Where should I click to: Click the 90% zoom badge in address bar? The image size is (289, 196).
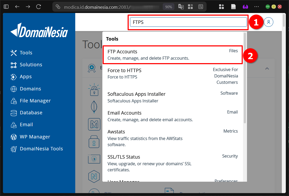click(168, 7)
